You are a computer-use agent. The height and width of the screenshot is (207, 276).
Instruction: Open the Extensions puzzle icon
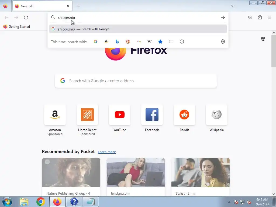tap(260, 17)
